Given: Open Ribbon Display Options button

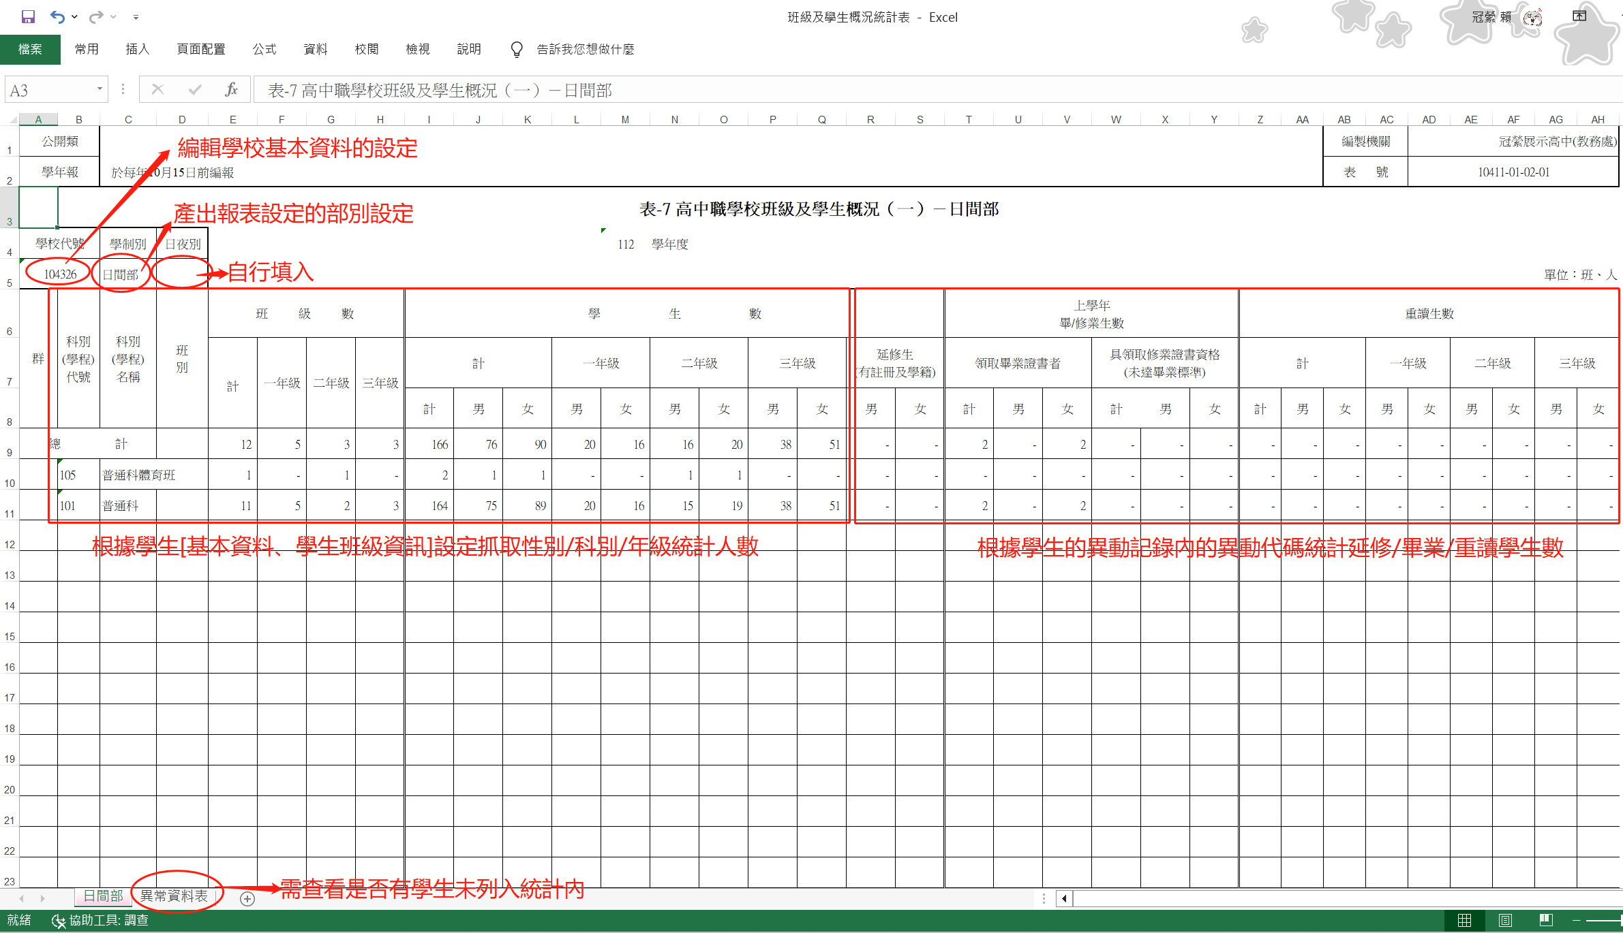Looking at the screenshot, I should 1579,16.
